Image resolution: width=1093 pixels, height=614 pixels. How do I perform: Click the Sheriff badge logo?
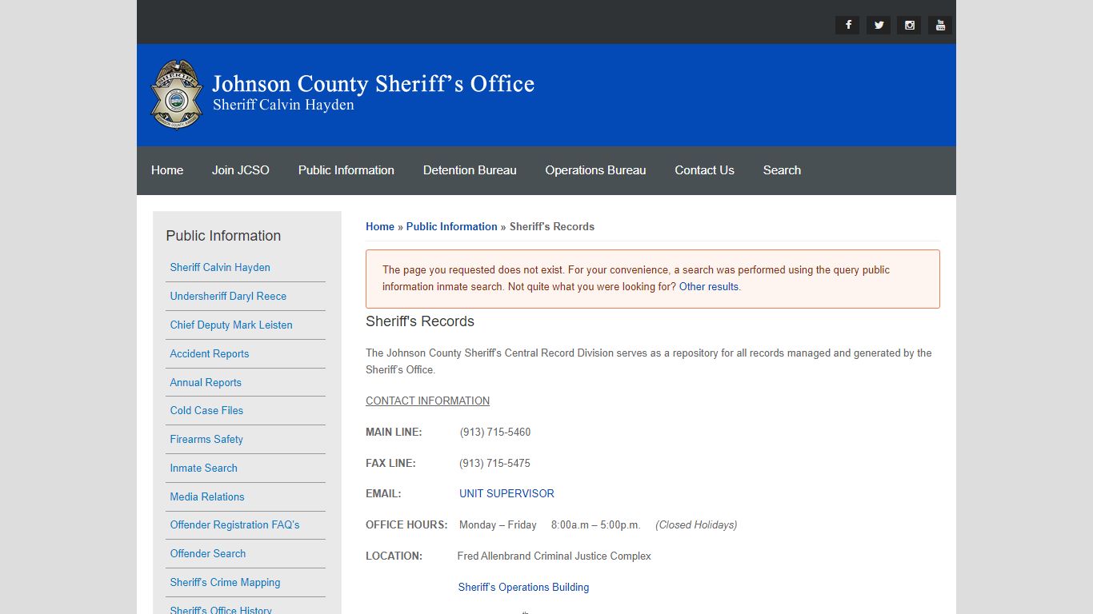pos(176,94)
